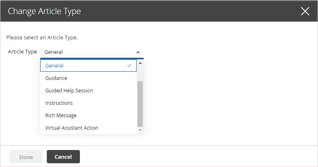The image size is (318, 167).
Task: Select the Instructions option
Action: pyautogui.click(x=89, y=103)
